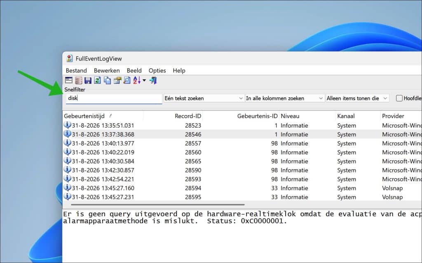Open Advanced Options toolbar icon

click(x=69, y=80)
